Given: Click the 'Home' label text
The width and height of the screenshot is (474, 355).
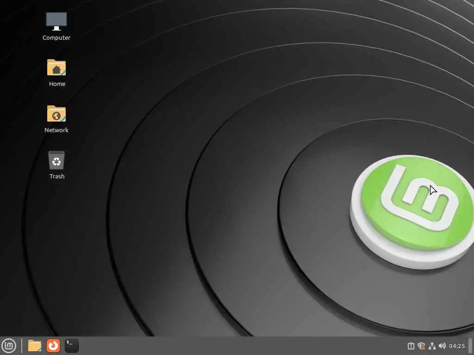Looking at the screenshot, I should point(57,84).
